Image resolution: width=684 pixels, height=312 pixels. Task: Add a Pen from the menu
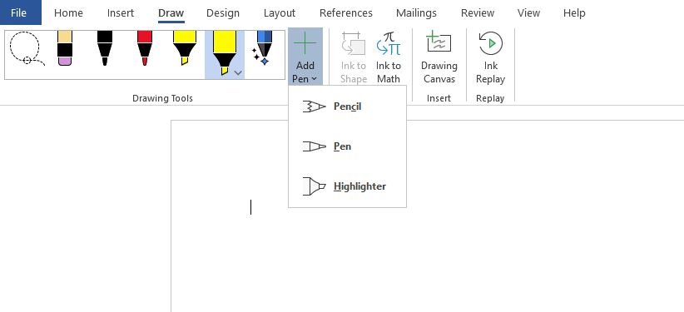(x=347, y=146)
